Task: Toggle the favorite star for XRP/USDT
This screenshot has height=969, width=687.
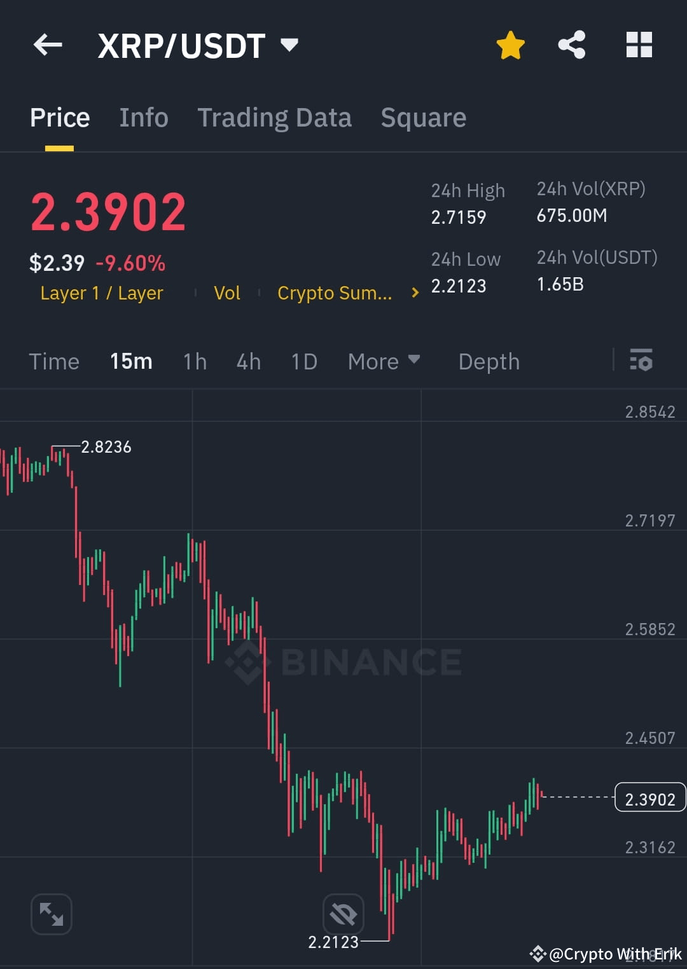Action: [x=511, y=44]
